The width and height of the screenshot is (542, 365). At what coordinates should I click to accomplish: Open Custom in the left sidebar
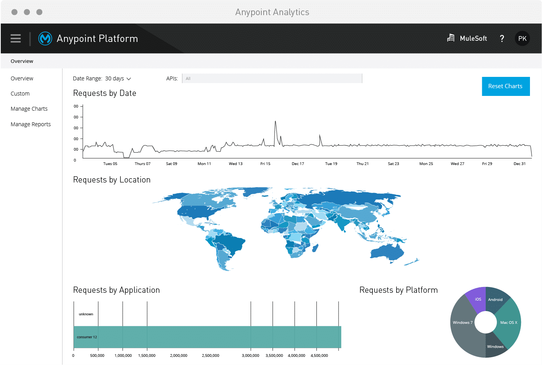click(20, 94)
